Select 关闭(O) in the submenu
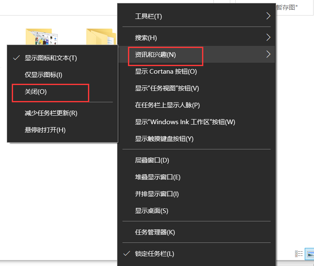The width and height of the screenshot is (314, 266). pyautogui.click(x=35, y=92)
